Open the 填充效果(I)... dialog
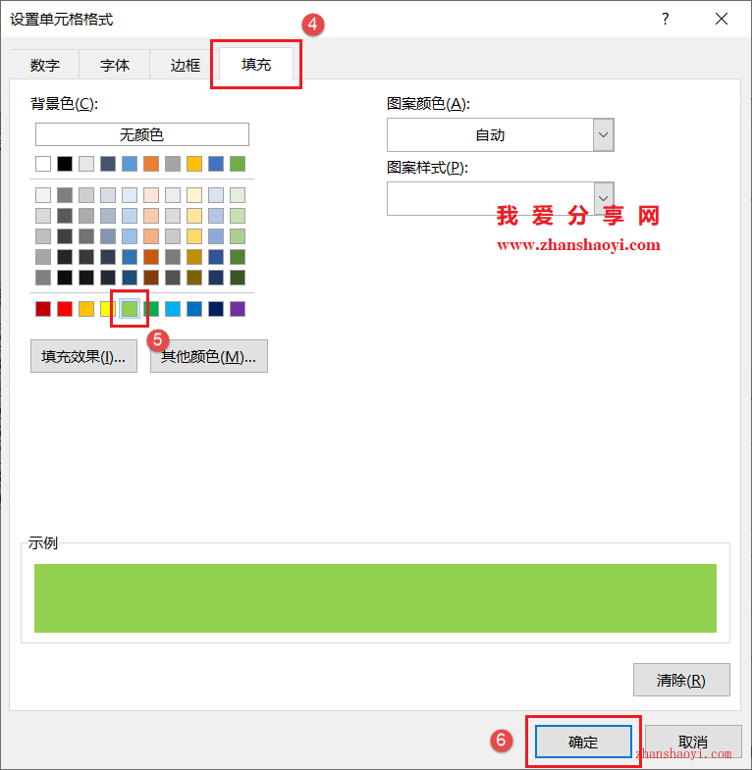Viewport: 752px width, 770px height. (x=83, y=356)
